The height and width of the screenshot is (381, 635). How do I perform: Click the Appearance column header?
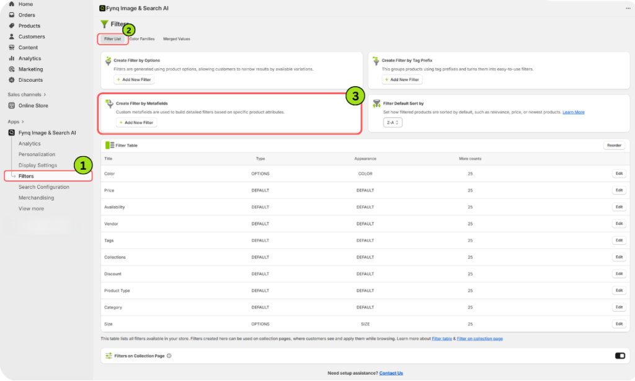[x=365, y=159]
